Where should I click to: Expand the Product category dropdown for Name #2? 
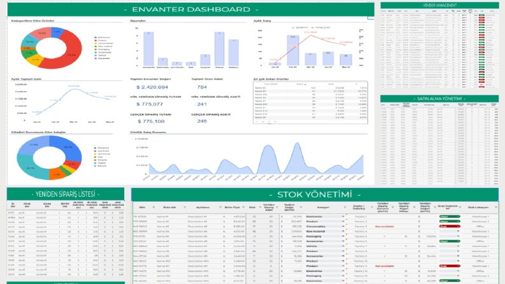343,222
